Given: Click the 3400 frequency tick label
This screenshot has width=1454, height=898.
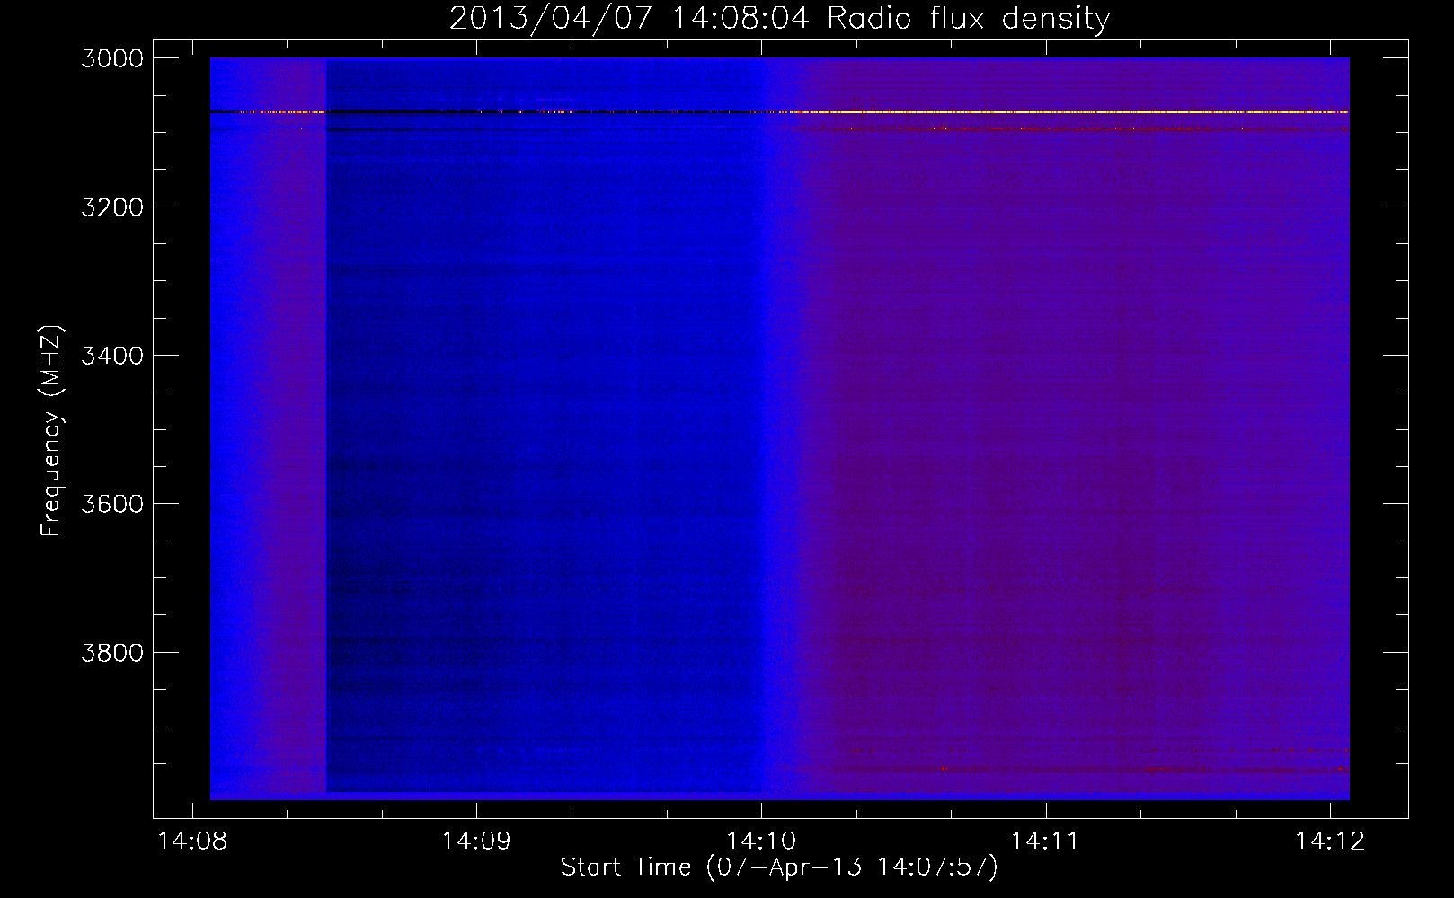Looking at the screenshot, I should (x=111, y=355).
